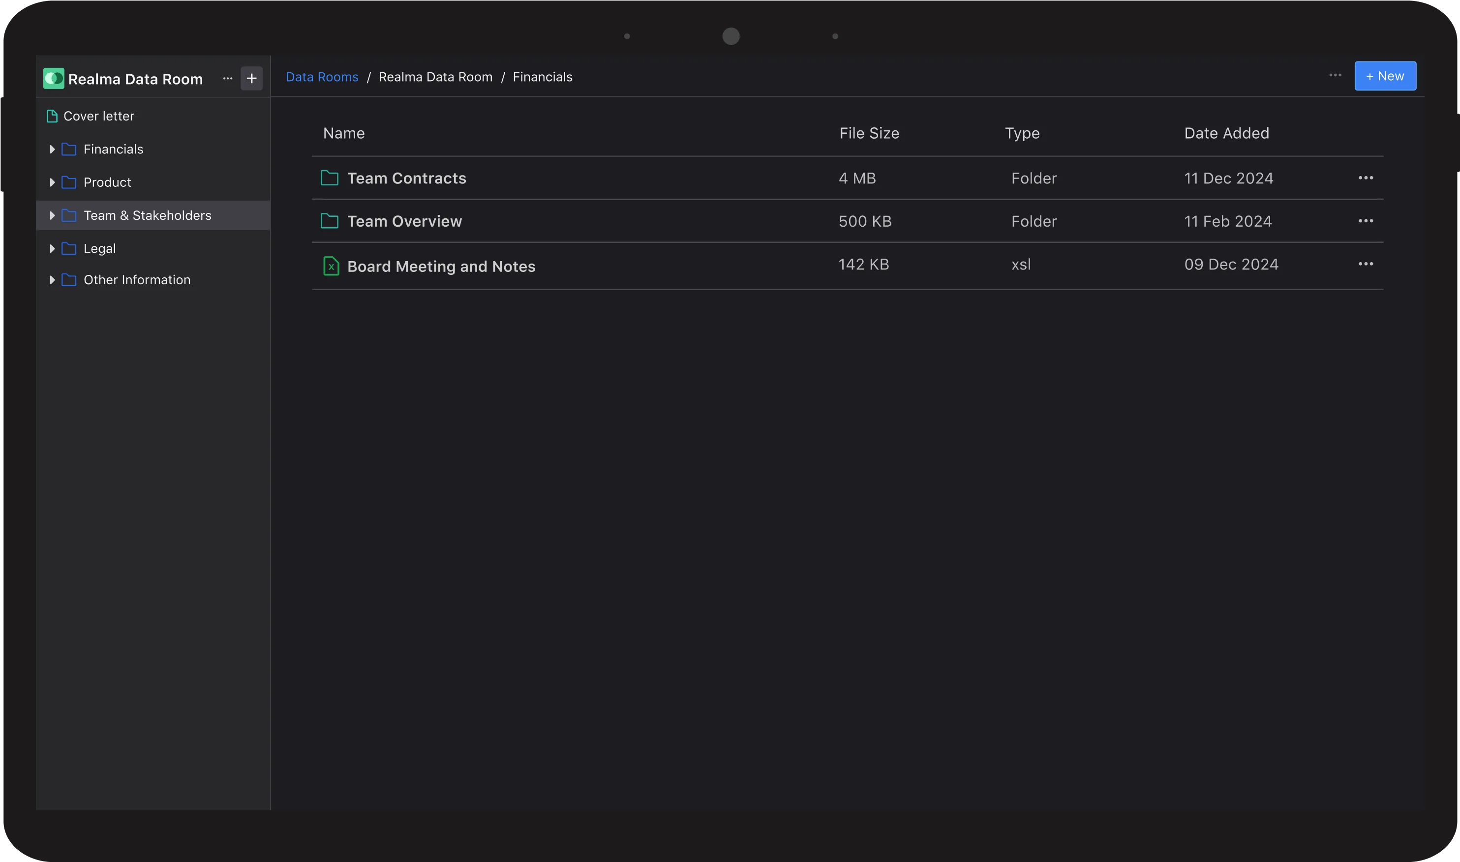Expand the Legal folder arrow
This screenshot has width=1460, height=862.
(x=52, y=249)
